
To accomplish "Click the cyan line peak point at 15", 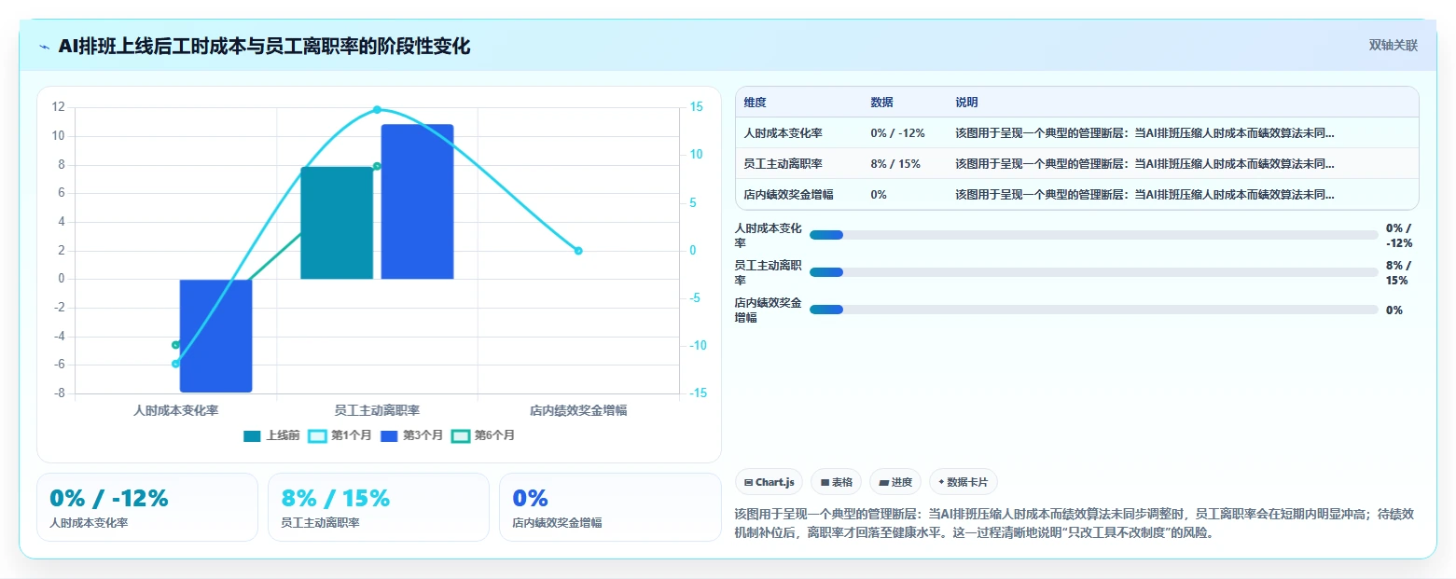I will 377,110.
